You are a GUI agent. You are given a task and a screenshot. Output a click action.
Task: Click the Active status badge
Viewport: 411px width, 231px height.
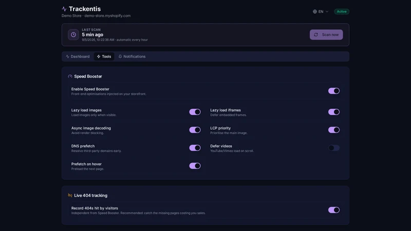click(342, 11)
